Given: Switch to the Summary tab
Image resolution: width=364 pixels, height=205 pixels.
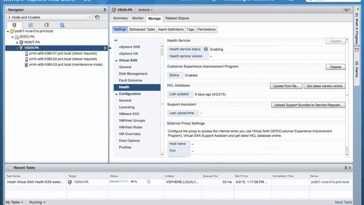Looking at the screenshot, I should (x=121, y=18).
